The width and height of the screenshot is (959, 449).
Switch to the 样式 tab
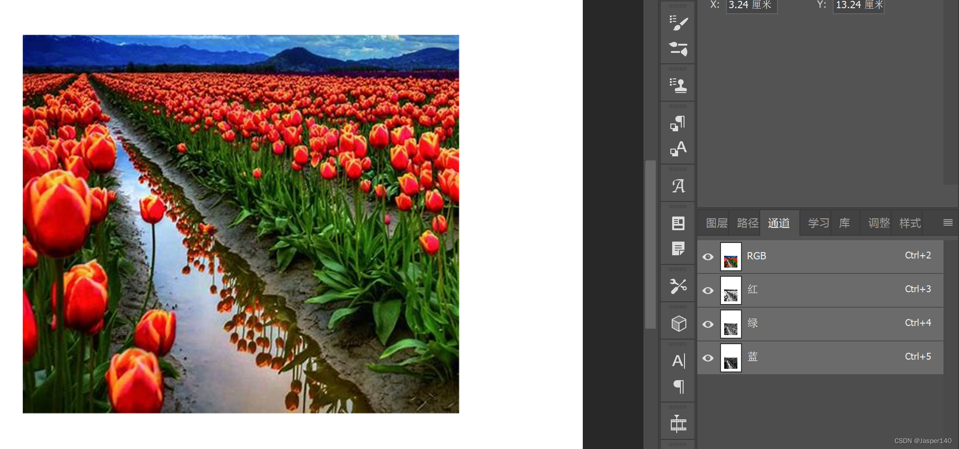coord(910,223)
